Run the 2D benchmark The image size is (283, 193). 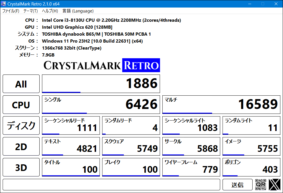click(x=21, y=146)
